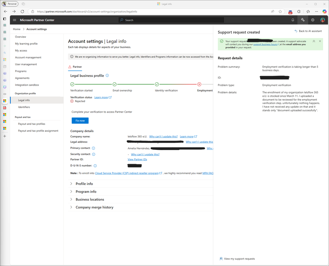This screenshot has width=329, height=266.
Task: Select the Partner tab
Action: (75, 67)
